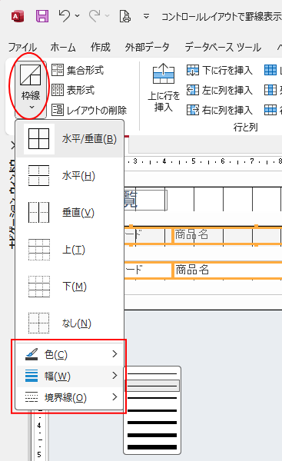282x461 pixels.
Task: Open the undo history dropdown arrow
Action: coord(78,15)
